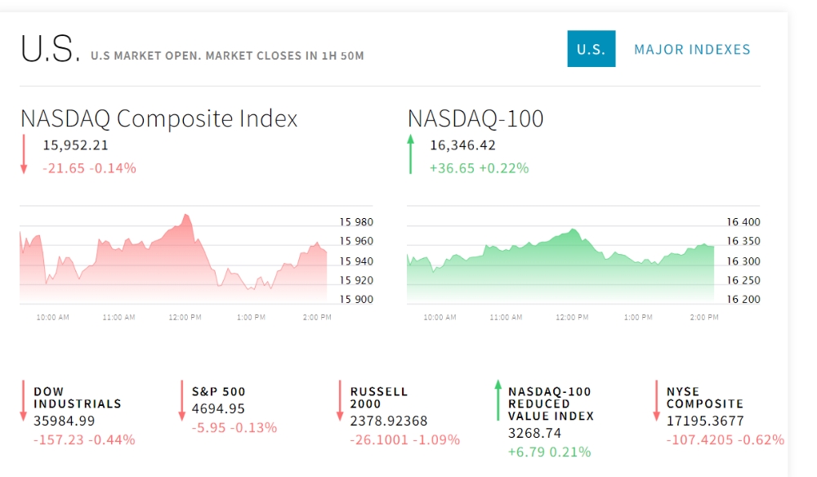The height and width of the screenshot is (477, 817).
Task: Click the NASDAQ Composite red area chart
Action: tap(173, 258)
